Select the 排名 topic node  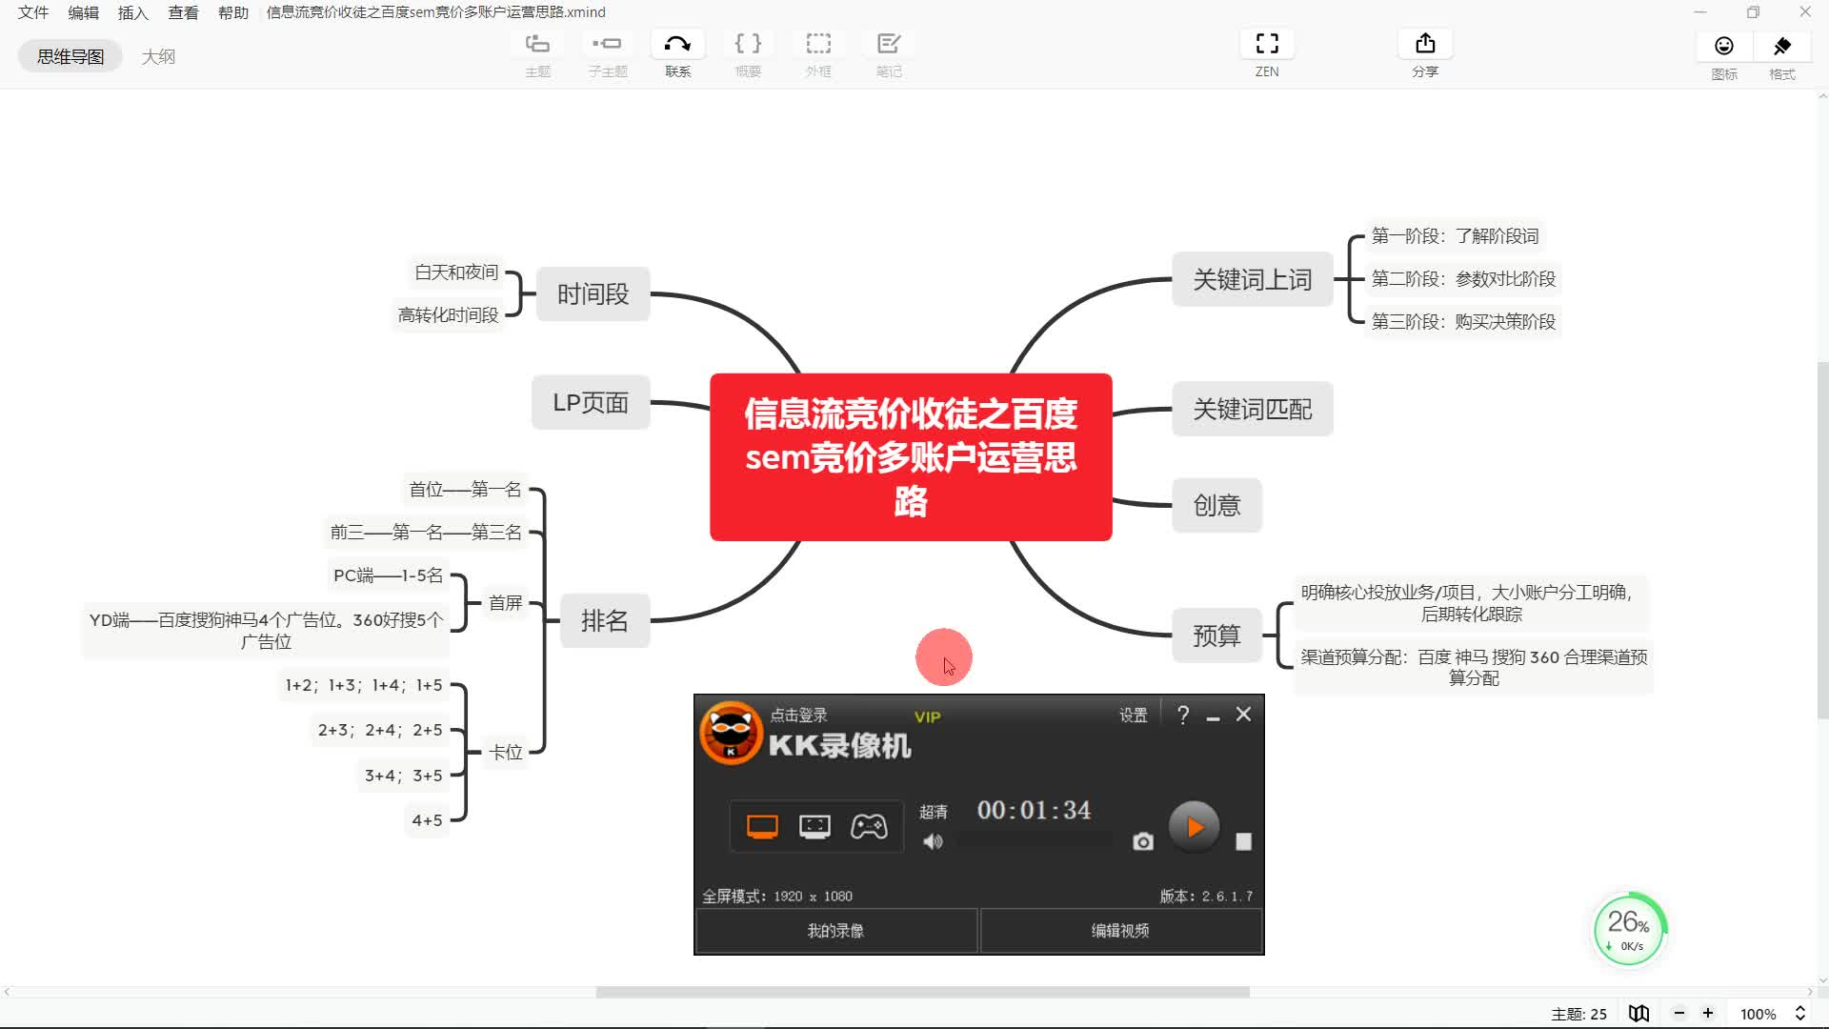click(605, 621)
